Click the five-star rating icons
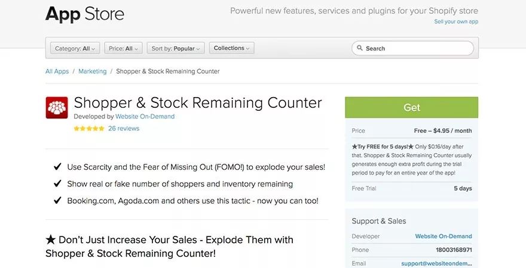 point(88,128)
